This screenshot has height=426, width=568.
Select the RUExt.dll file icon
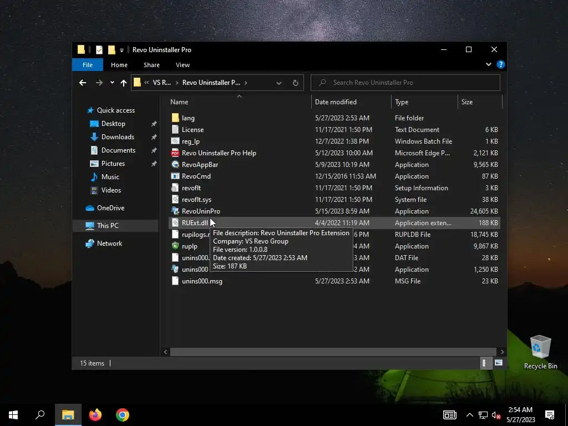(x=175, y=222)
